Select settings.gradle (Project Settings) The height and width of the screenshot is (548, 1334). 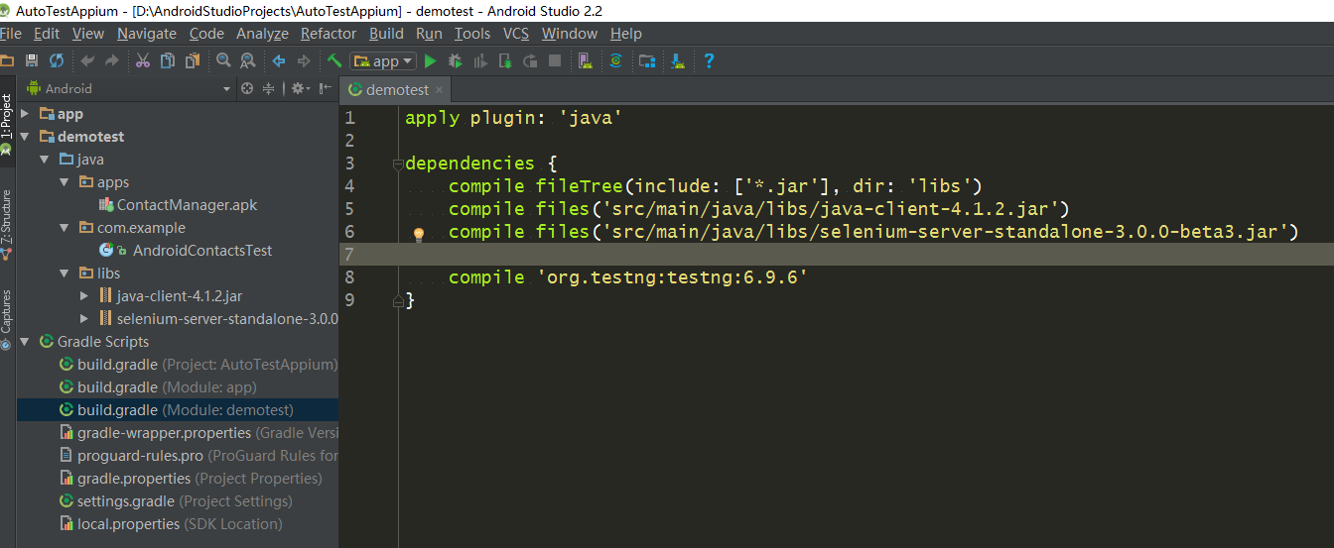click(176, 501)
